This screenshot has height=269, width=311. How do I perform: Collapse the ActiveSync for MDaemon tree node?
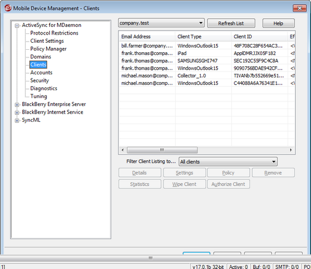[x=17, y=26]
